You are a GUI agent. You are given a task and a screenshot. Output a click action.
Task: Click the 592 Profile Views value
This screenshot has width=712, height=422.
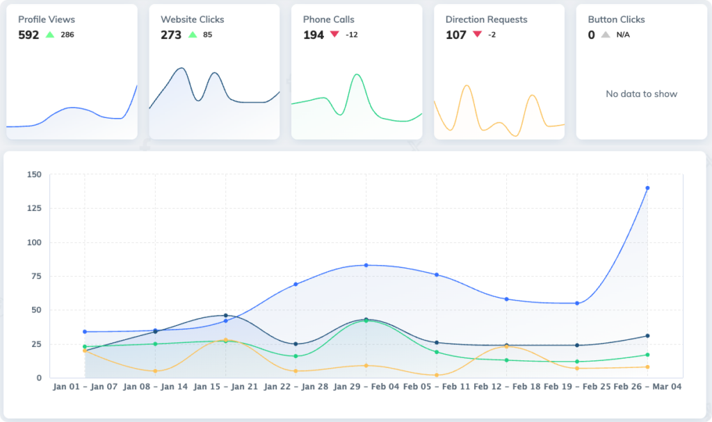(x=28, y=34)
